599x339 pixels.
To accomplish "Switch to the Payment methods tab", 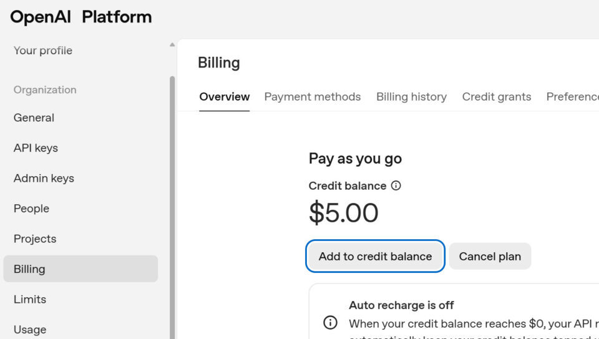I will (312, 97).
